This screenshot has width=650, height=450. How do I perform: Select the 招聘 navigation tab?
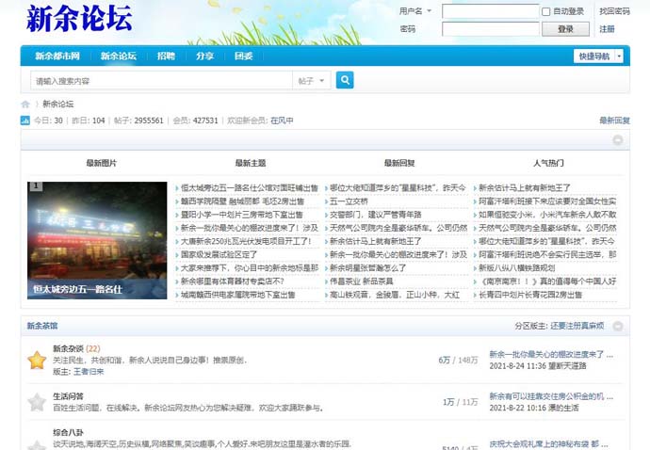coord(166,56)
